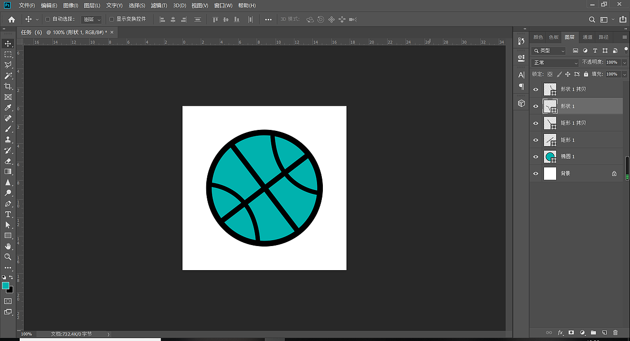Open the extra tools ellipsis in toolbox

(8, 268)
